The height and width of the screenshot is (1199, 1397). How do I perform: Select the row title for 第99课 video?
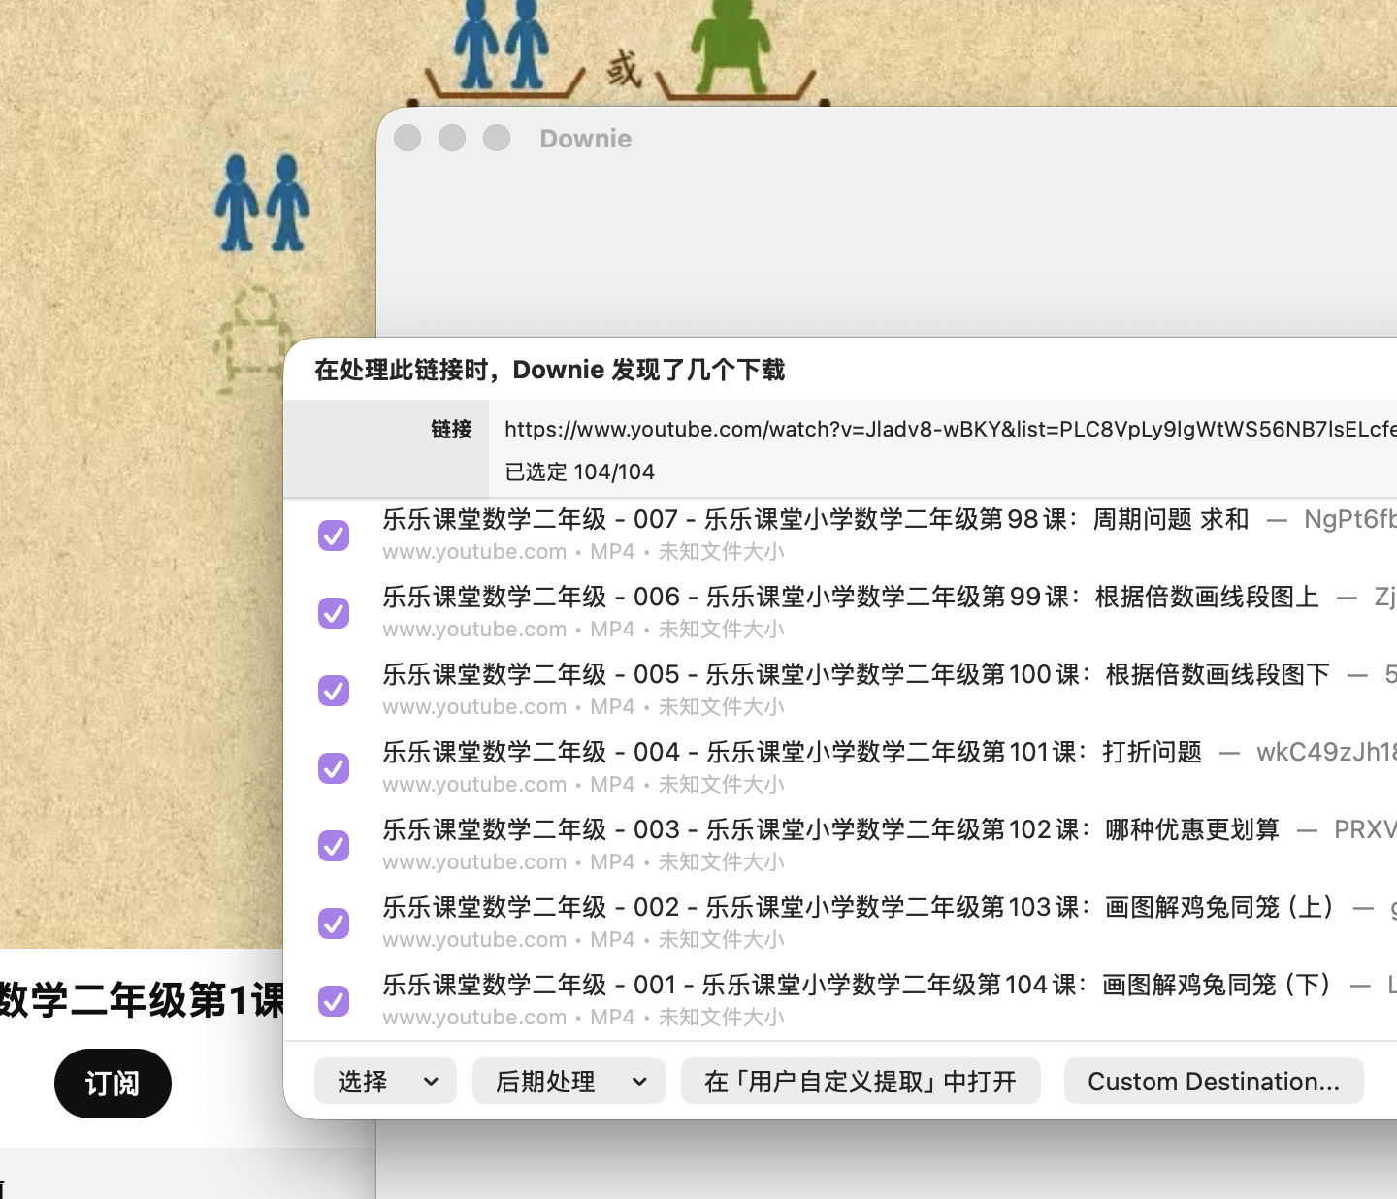point(850,598)
